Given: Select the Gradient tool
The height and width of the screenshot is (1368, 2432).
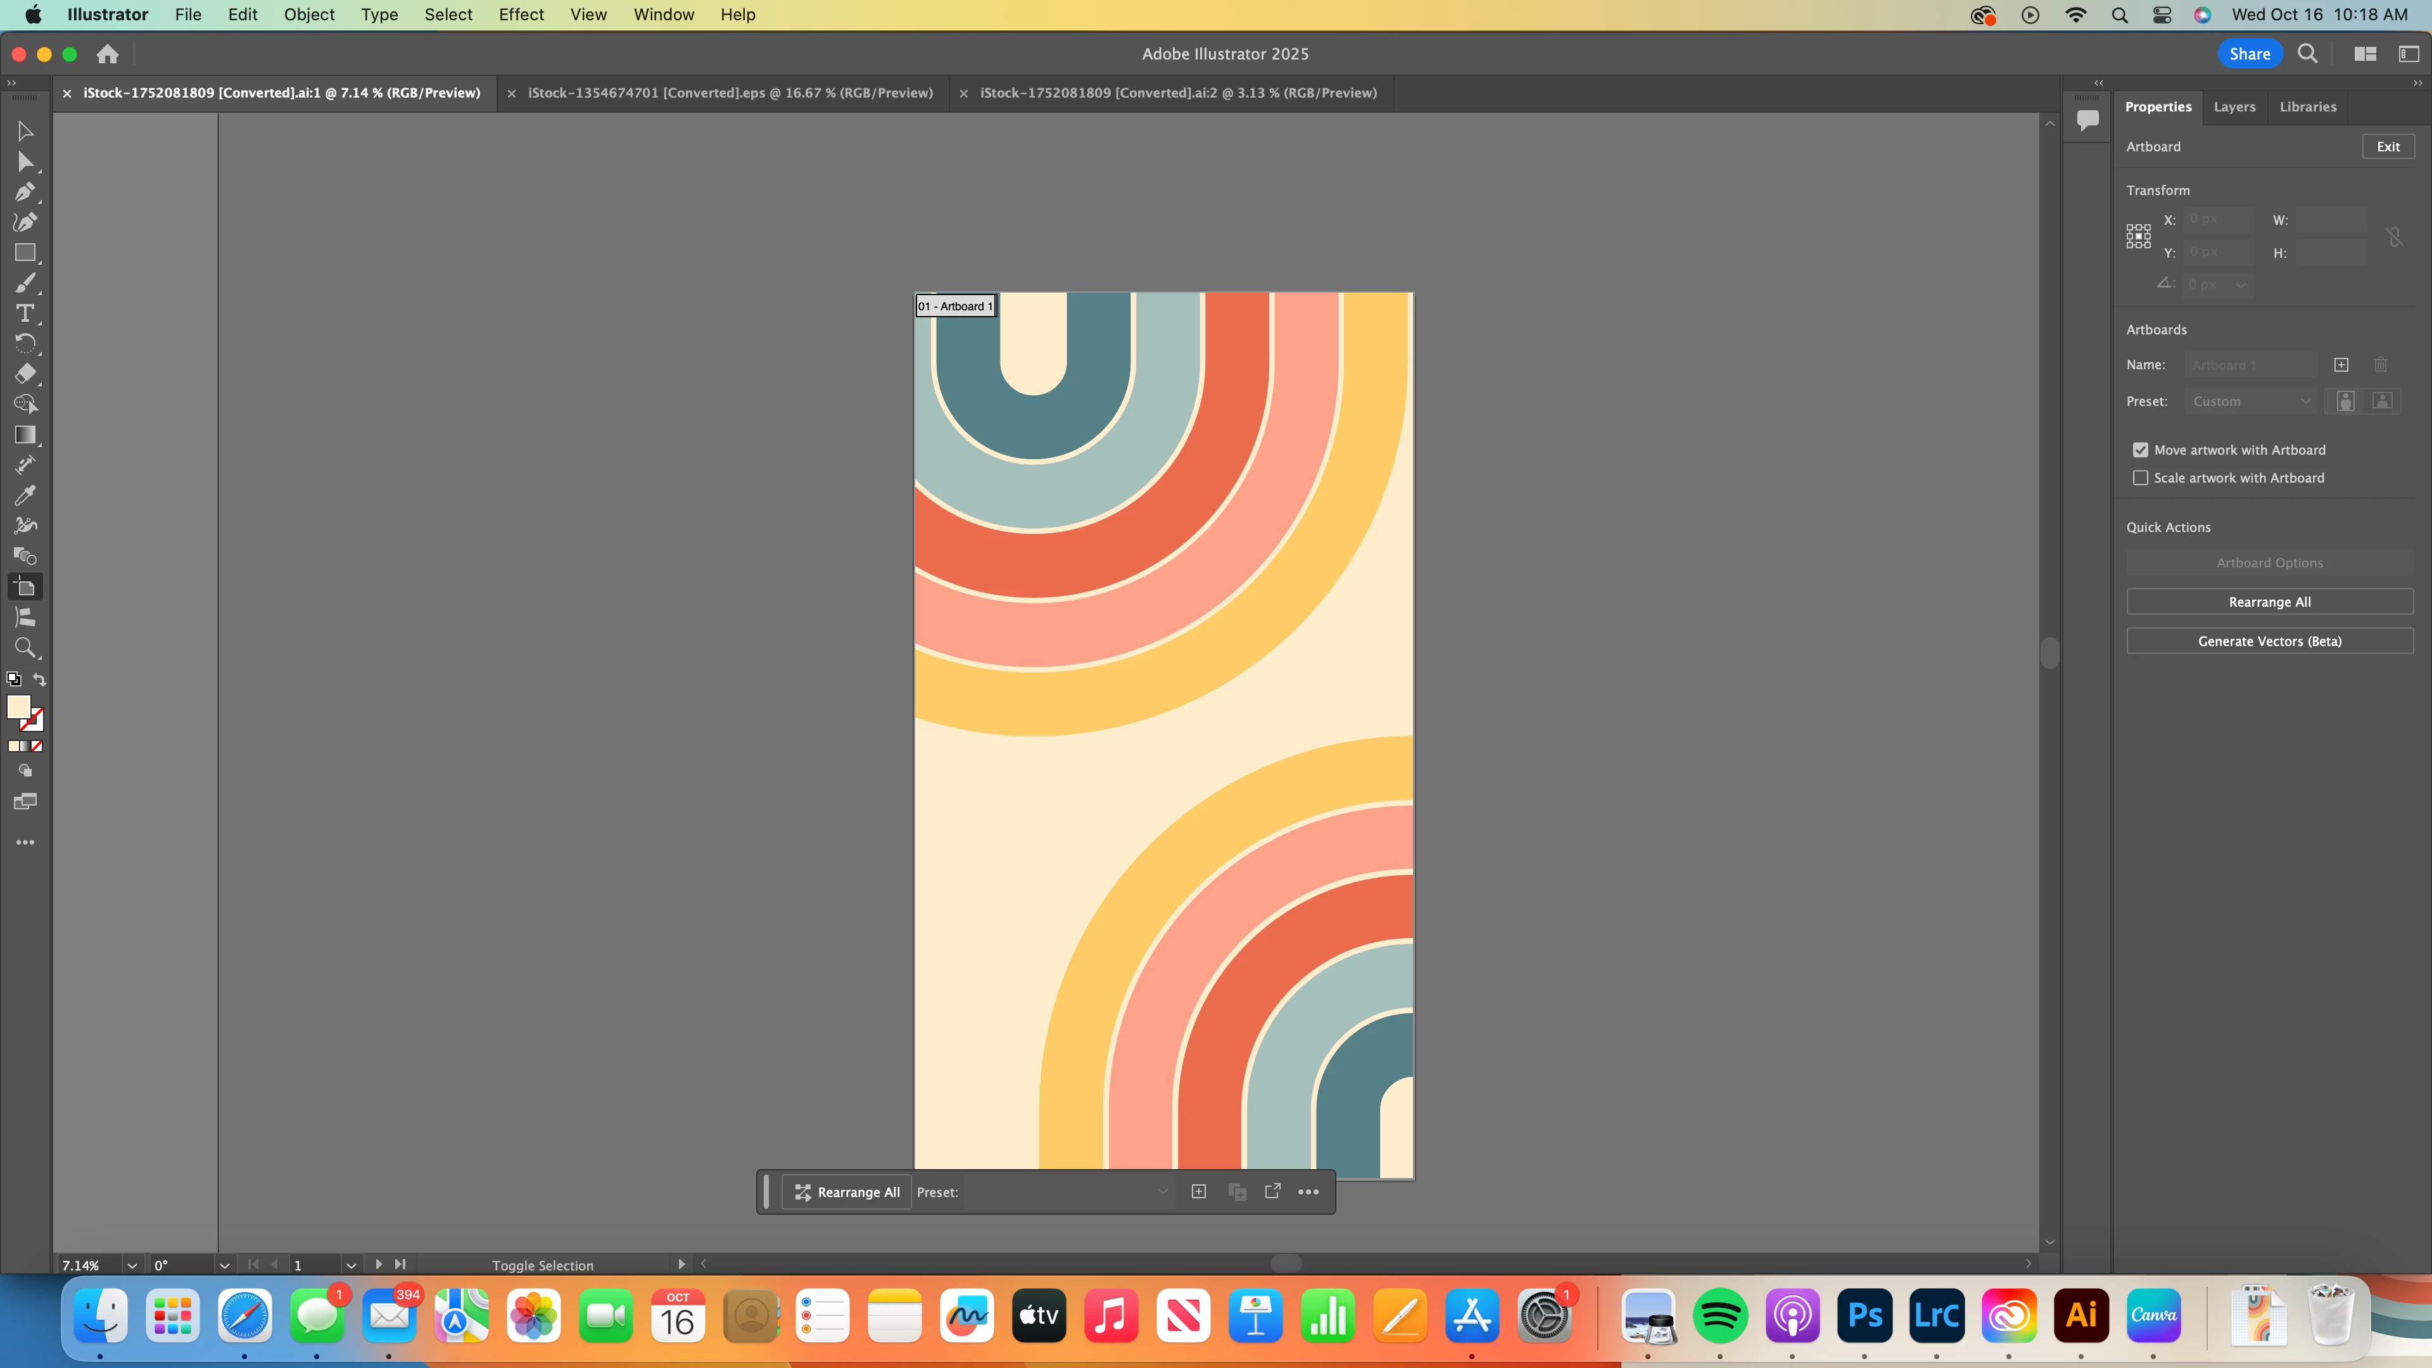Looking at the screenshot, I should coord(25,434).
